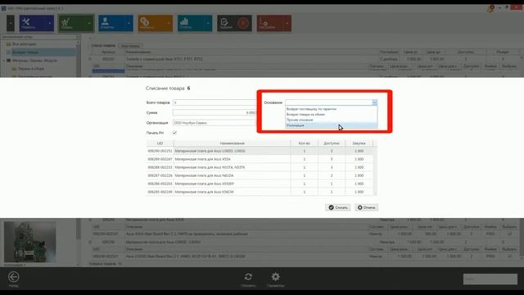The image size is (524, 295).
Task: Click the Сумма field
Action: (x=215, y=113)
